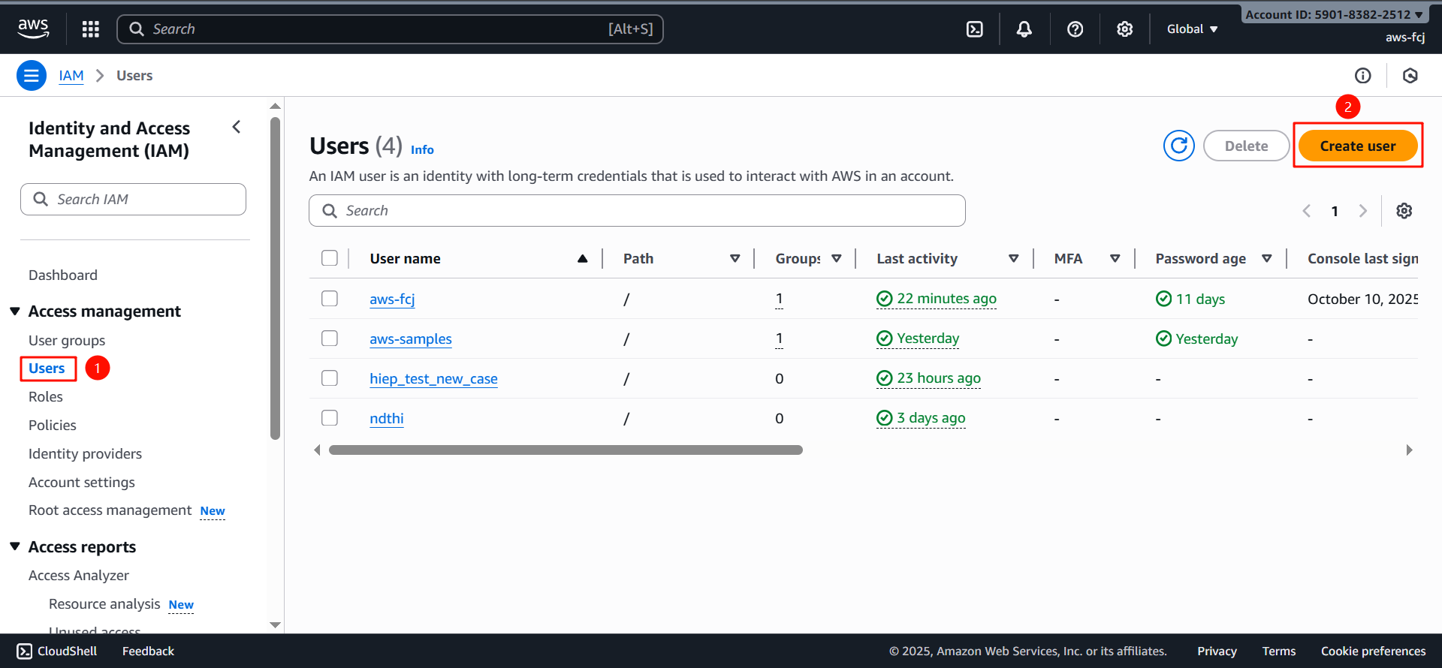This screenshot has height=668, width=1442.
Task: Click the Delete button
Action: pyautogui.click(x=1246, y=146)
